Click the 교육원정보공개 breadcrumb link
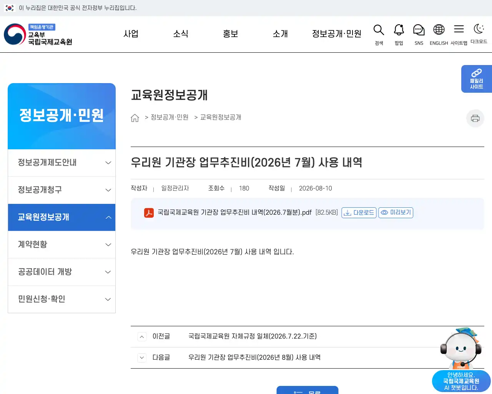492x394 pixels. 221,117
